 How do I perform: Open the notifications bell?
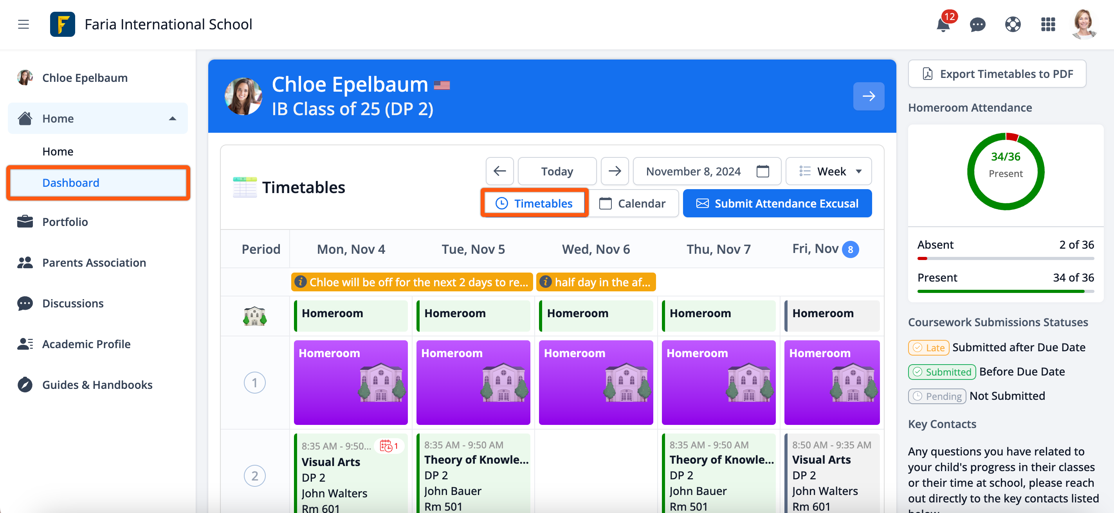(943, 24)
